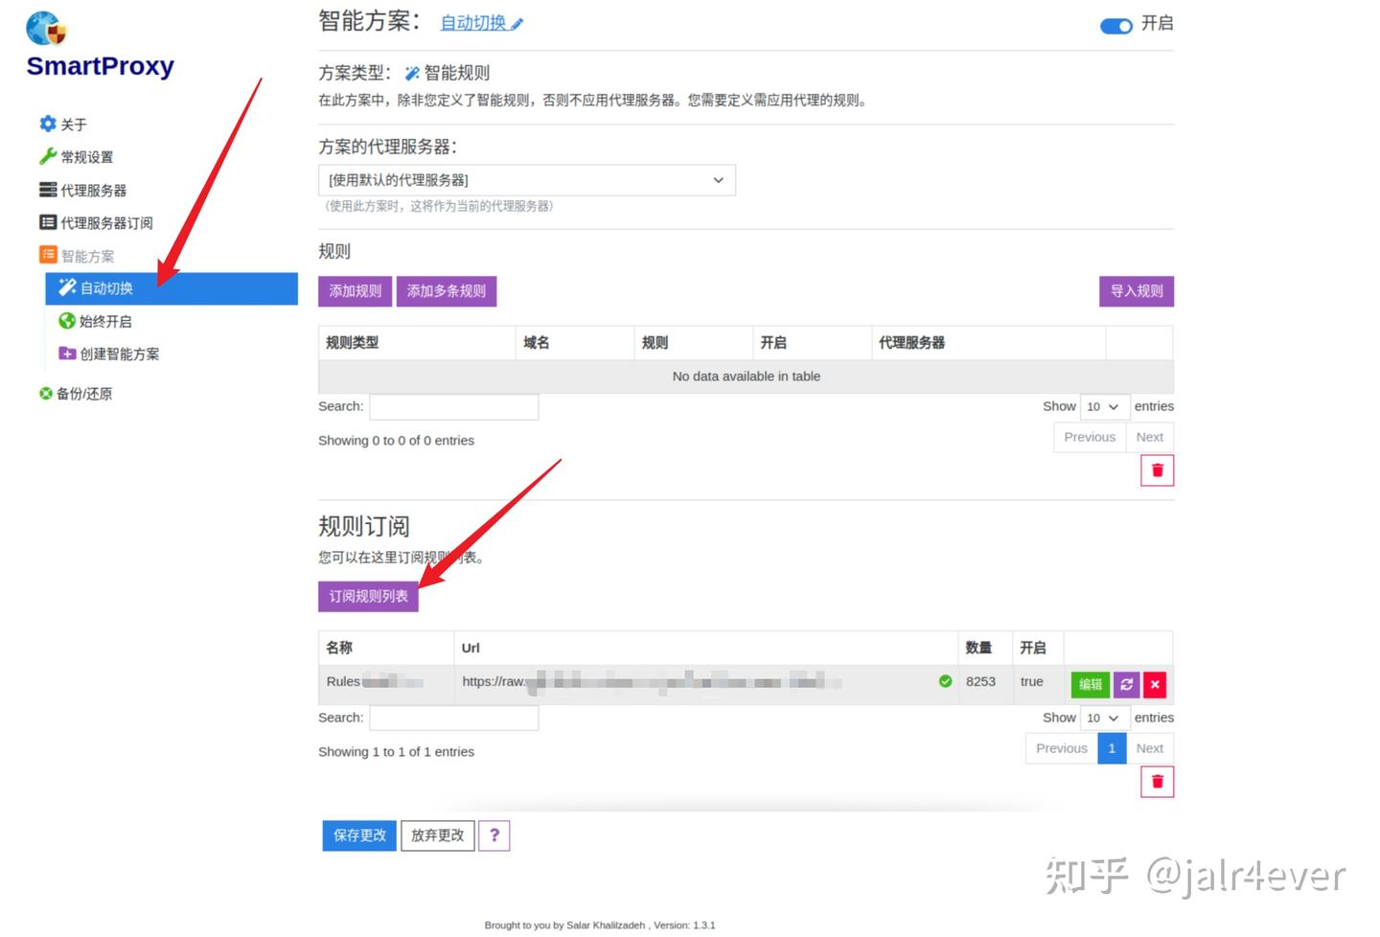
Task: Open help using the ? button
Action: click(494, 834)
